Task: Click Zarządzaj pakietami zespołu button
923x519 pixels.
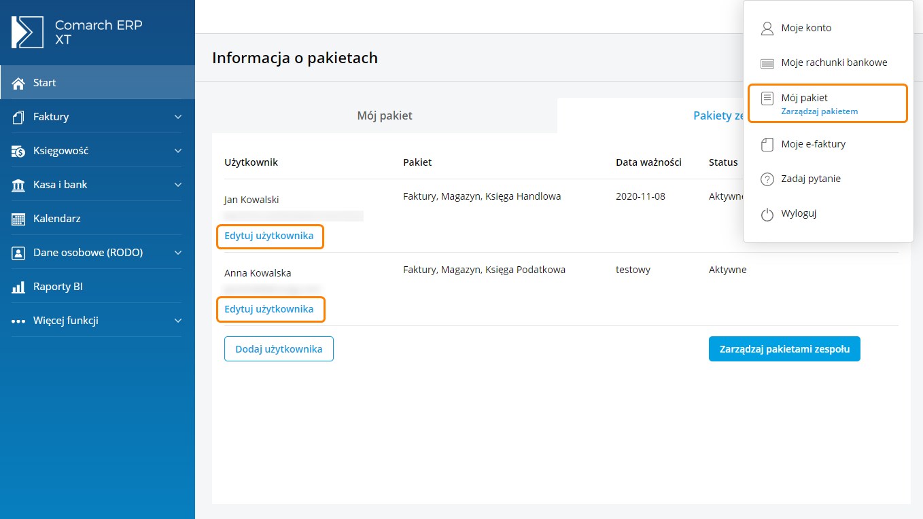Action: pyautogui.click(x=784, y=349)
